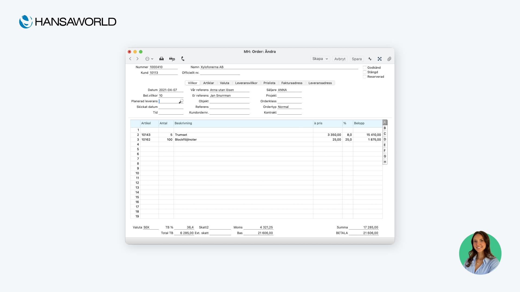Switch to the Leveransadress tab

320,83
